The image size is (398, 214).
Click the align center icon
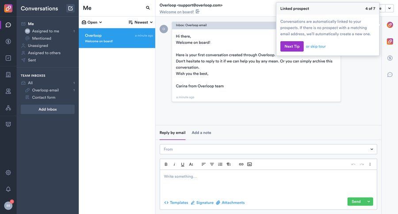[x=212, y=164]
